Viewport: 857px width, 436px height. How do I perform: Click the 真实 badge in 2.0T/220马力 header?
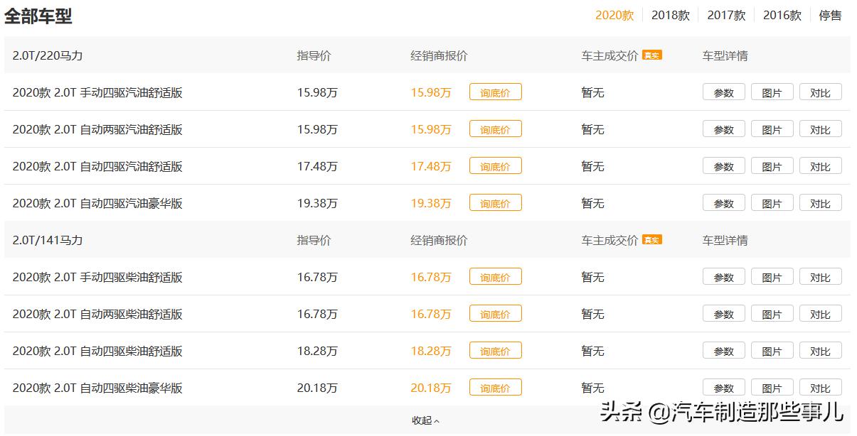point(651,55)
